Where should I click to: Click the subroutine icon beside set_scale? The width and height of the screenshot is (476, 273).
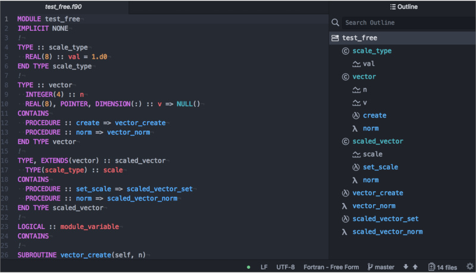[x=356, y=167]
